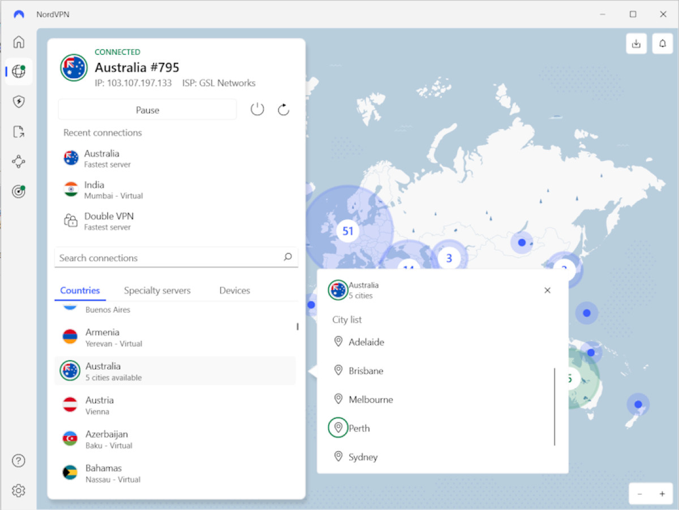Screen dimensions: 679x510
Task: Open the Threat Protection shield icon
Action: click(x=19, y=102)
